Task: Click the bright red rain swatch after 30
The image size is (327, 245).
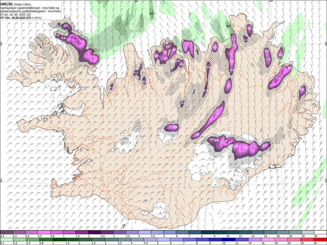Action: [320, 240]
